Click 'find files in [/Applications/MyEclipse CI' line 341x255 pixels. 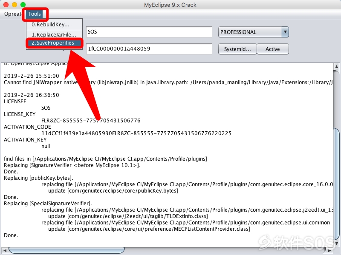coord(105,159)
